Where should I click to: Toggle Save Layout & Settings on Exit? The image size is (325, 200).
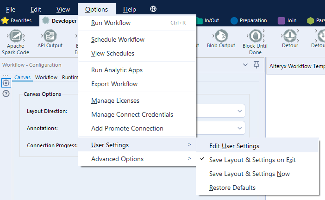coord(257,160)
